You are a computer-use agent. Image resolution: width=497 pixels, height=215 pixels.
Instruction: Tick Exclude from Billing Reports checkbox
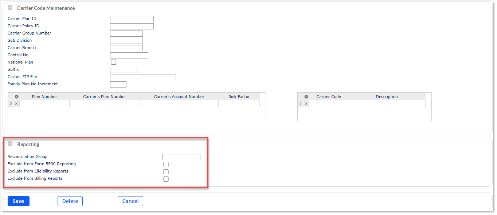click(x=166, y=179)
